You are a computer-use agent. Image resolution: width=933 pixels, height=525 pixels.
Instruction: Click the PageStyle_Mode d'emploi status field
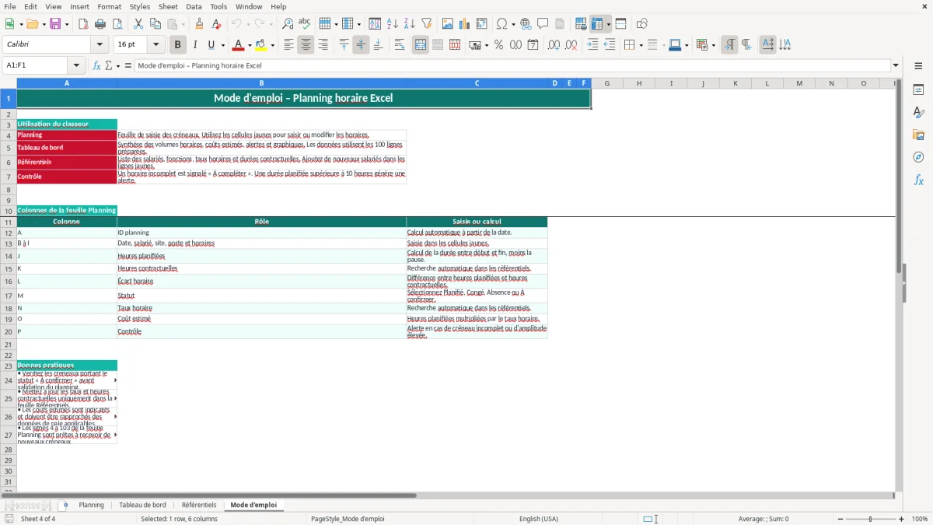click(x=348, y=519)
